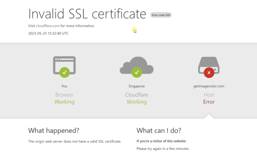Click the red X error badge
Viewport: 257px width, 155px height.
point(209,73)
